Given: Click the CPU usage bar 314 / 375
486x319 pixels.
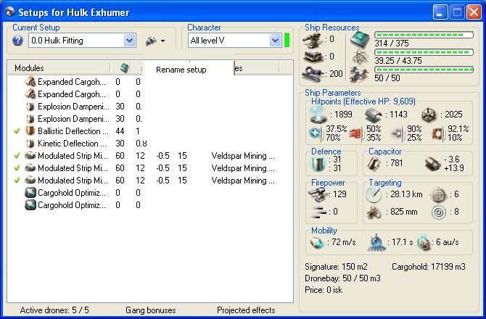Looking at the screenshot, I should (424, 35).
